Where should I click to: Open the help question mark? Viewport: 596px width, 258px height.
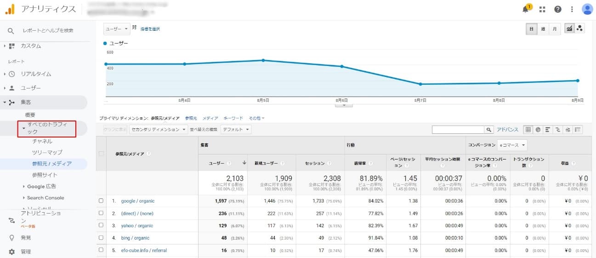pos(558,9)
